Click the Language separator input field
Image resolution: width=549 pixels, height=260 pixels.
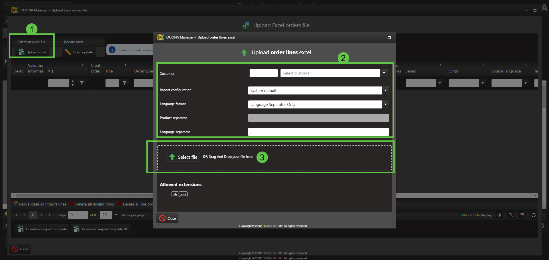pos(318,132)
